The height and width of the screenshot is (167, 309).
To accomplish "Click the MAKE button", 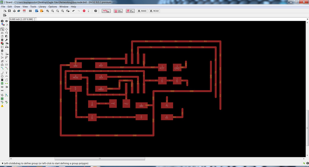I will pos(142,11).
